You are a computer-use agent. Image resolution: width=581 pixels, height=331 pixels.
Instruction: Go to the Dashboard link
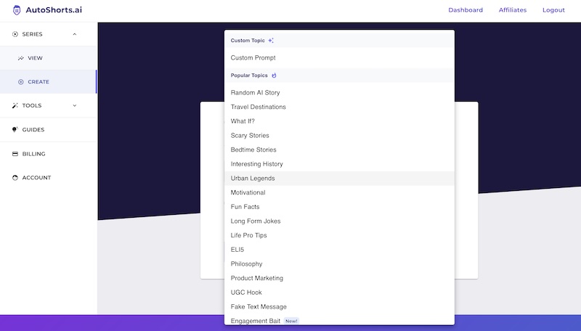(466, 10)
